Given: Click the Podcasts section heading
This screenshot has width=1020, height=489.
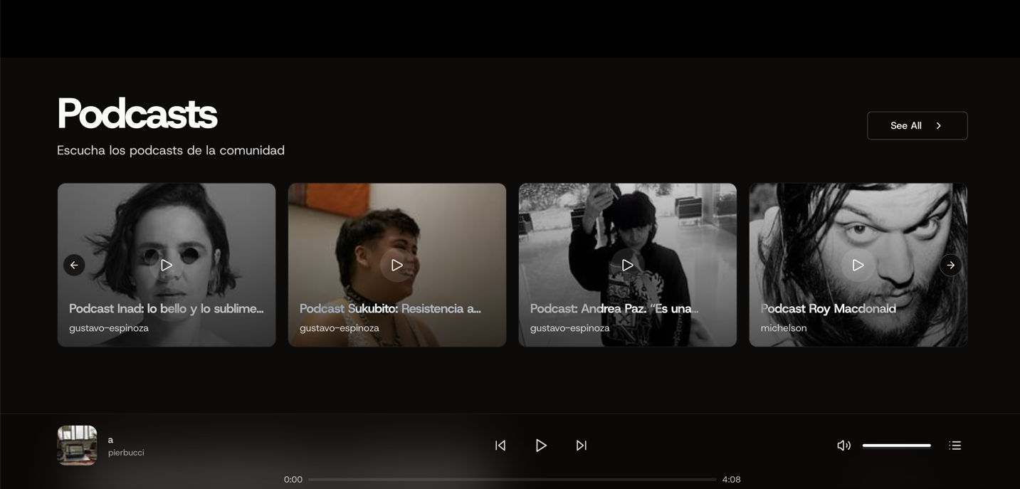Looking at the screenshot, I should pyautogui.click(x=137, y=112).
